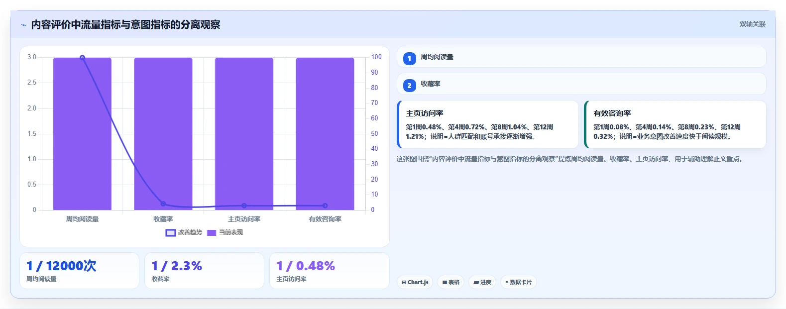
Task: Click the 进度 tag chip
Action: tap(482, 282)
